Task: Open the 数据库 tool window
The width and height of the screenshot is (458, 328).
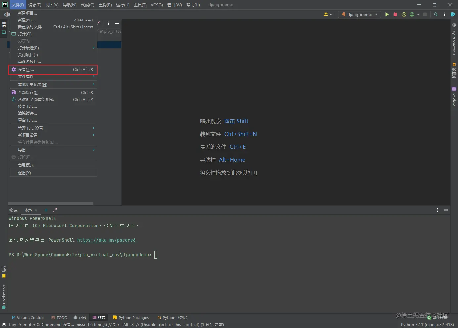Action: pyautogui.click(x=454, y=71)
